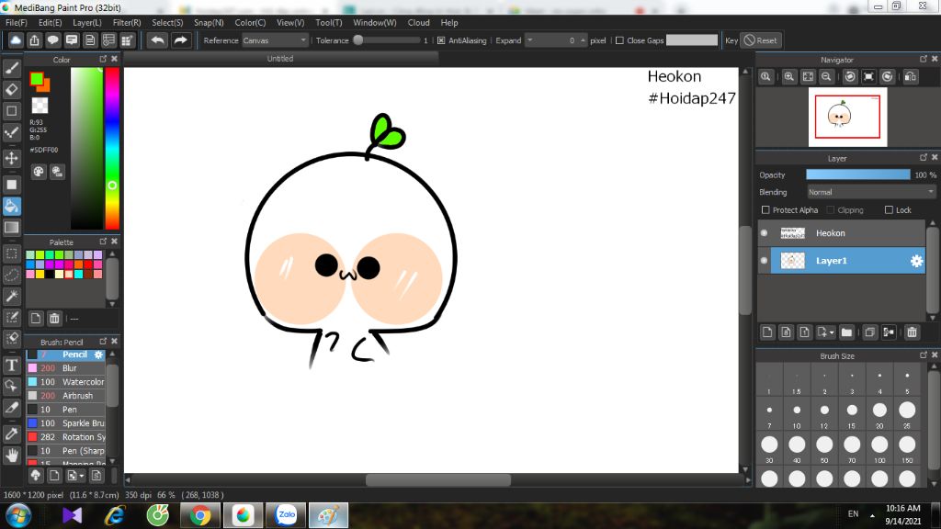Screen dimensions: 941x529
Task: Open the Filter menu
Action: 127,22
